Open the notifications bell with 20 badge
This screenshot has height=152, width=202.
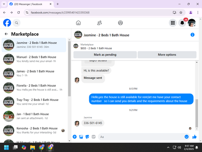tap(182, 23)
